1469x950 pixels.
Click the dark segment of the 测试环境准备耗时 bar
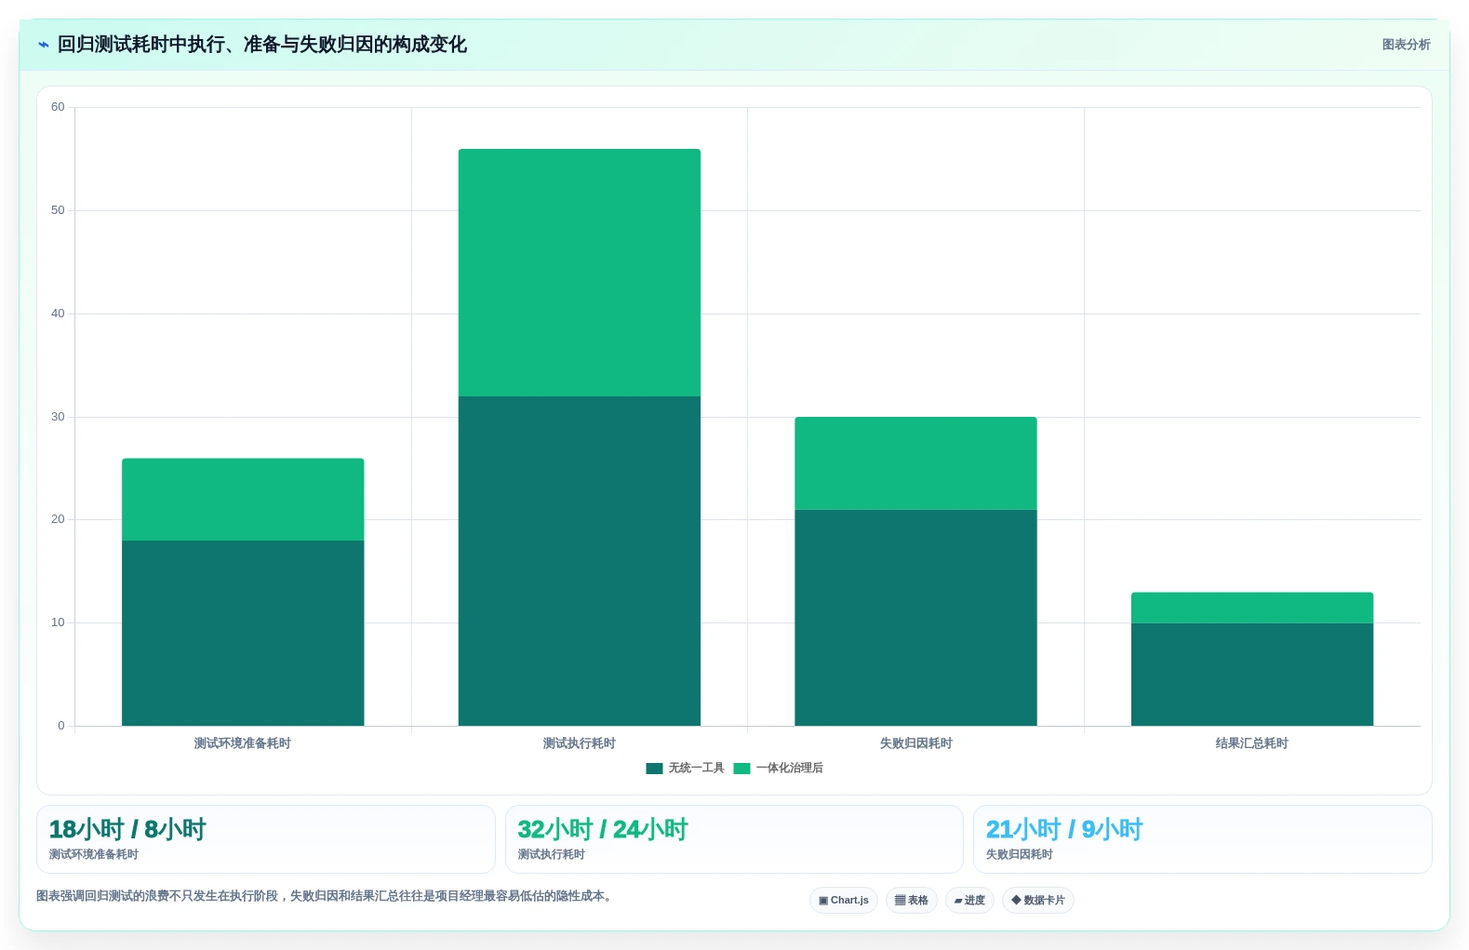[x=243, y=633]
